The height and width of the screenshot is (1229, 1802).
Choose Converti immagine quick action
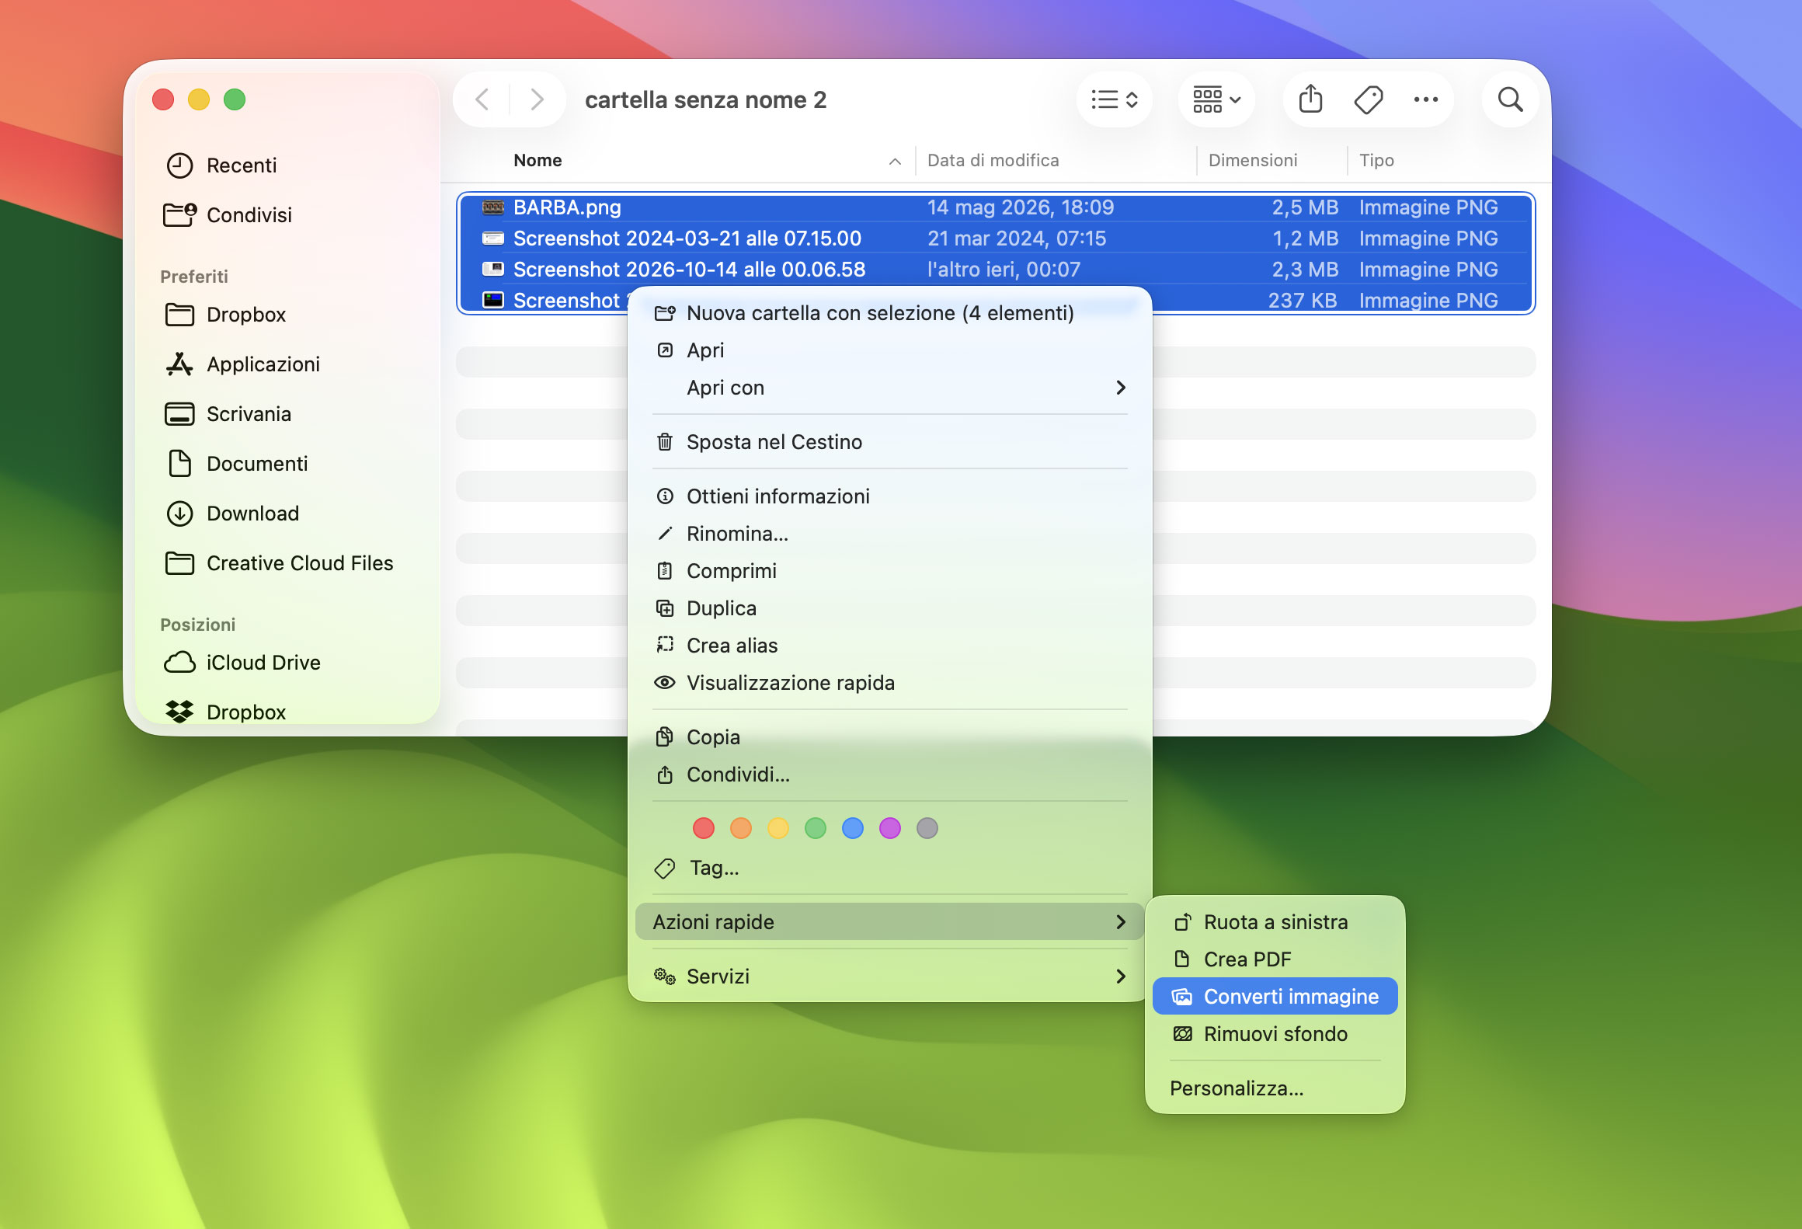1275,997
